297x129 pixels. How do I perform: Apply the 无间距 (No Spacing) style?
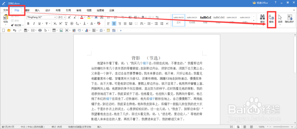pyautogui.click(x=192, y=20)
